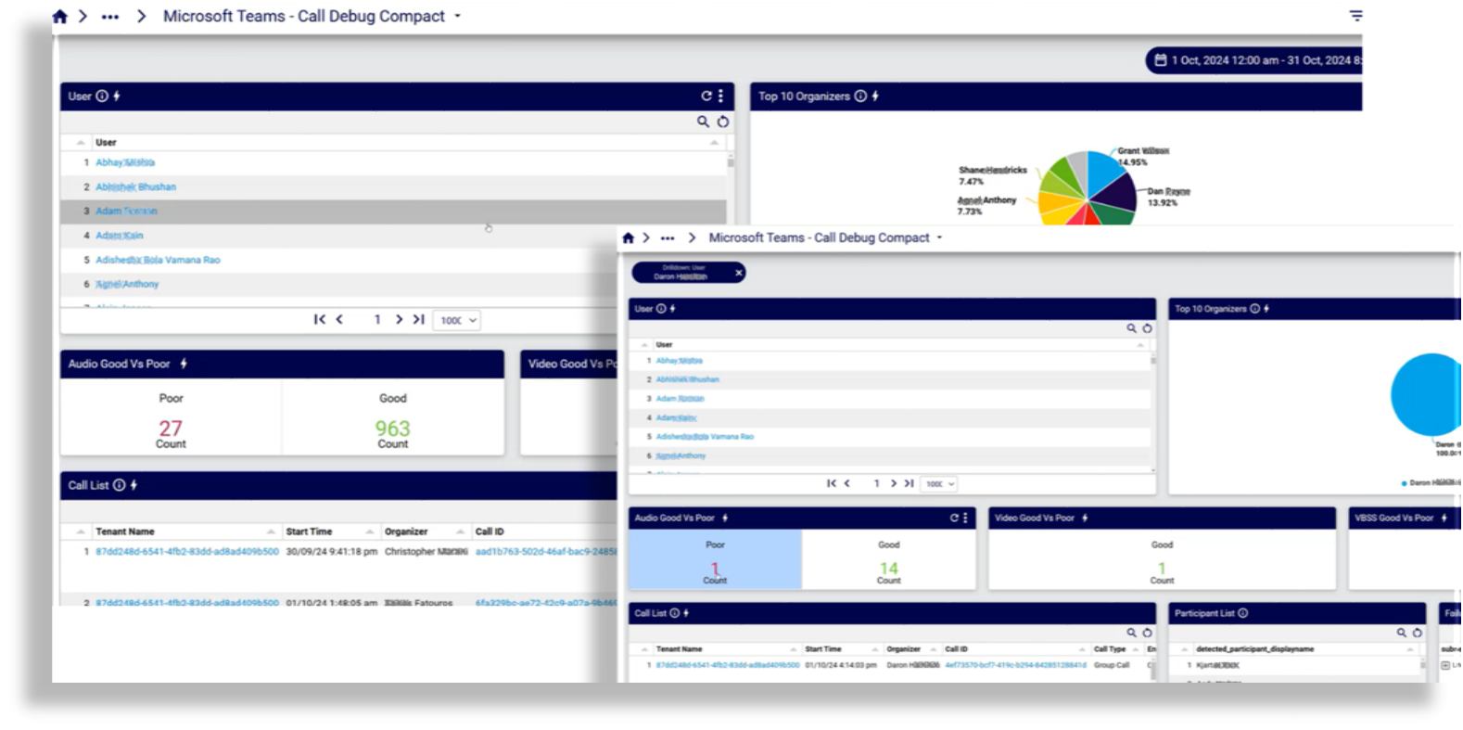Click lightning icon on VBSS Good Vs Poor
Image resolution: width=1463 pixels, height=730 pixels.
[1444, 519]
